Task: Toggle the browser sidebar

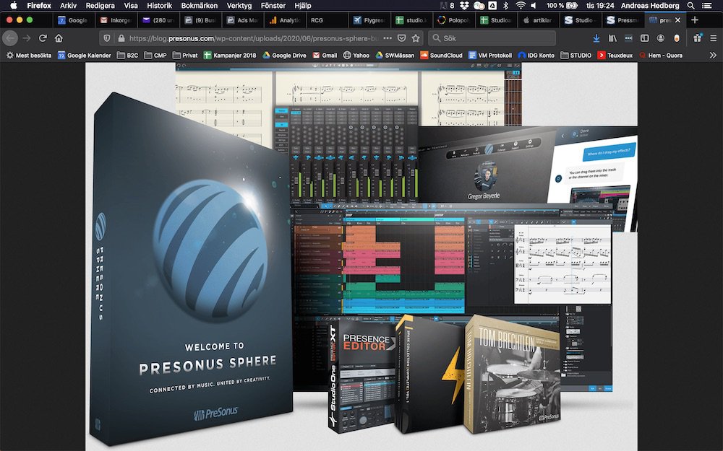Action: coord(644,38)
